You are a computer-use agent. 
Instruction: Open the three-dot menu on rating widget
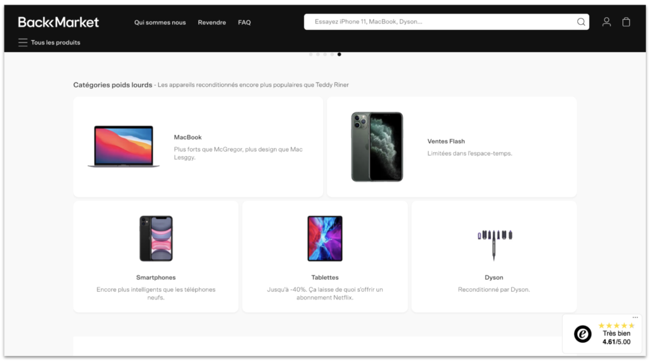coord(634,318)
